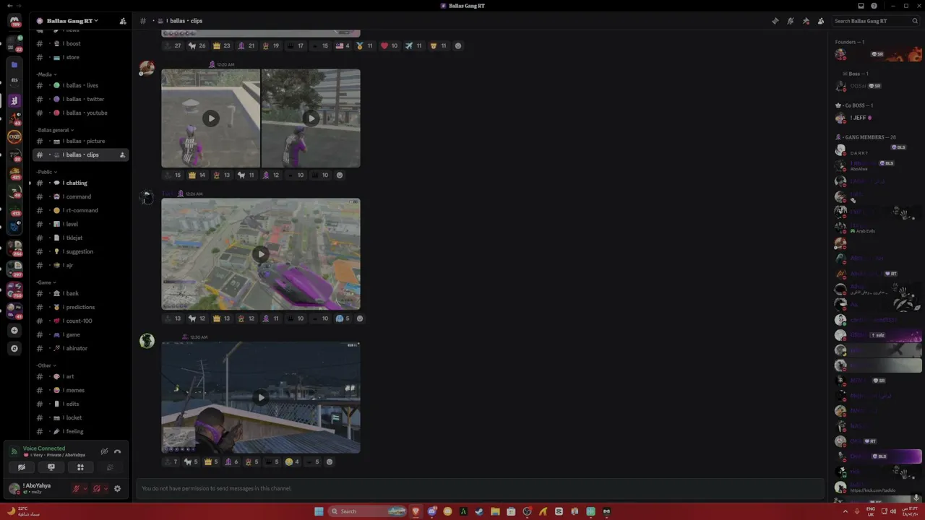
Task: Open the ballas picture channel
Action: [x=81, y=141]
